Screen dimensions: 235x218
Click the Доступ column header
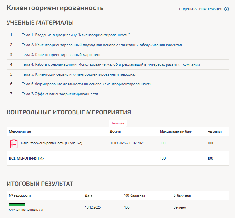coord(115,131)
